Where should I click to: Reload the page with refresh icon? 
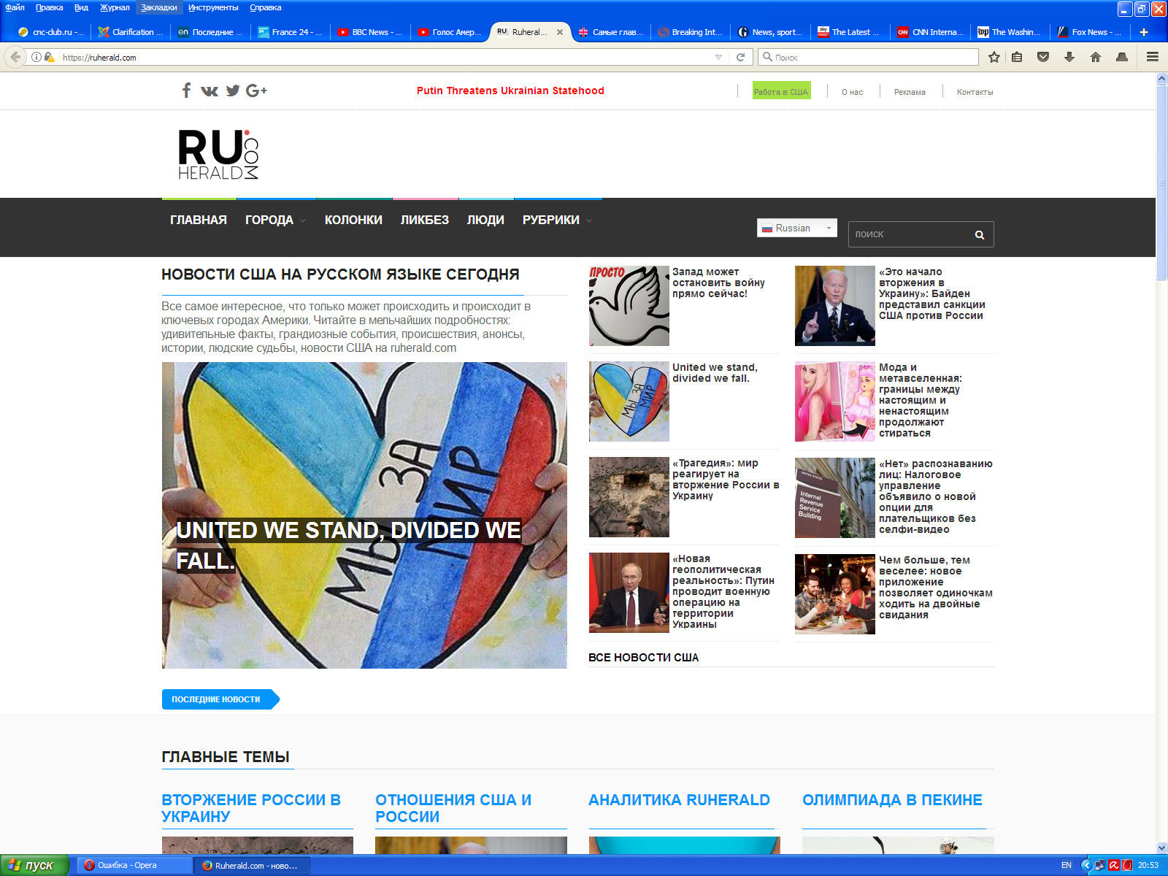coord(740,57)
